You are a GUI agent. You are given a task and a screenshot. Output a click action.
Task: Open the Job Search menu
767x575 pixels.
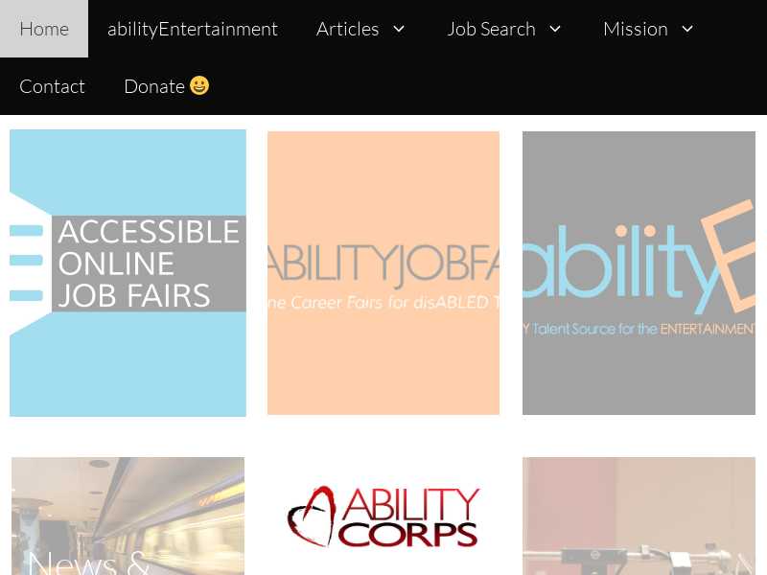click(x=491, y=29)
